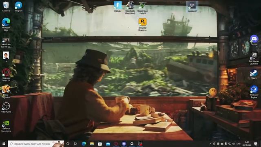Switch to the recording app taskbar icon
261x147 pixels.
click(140, 144)
